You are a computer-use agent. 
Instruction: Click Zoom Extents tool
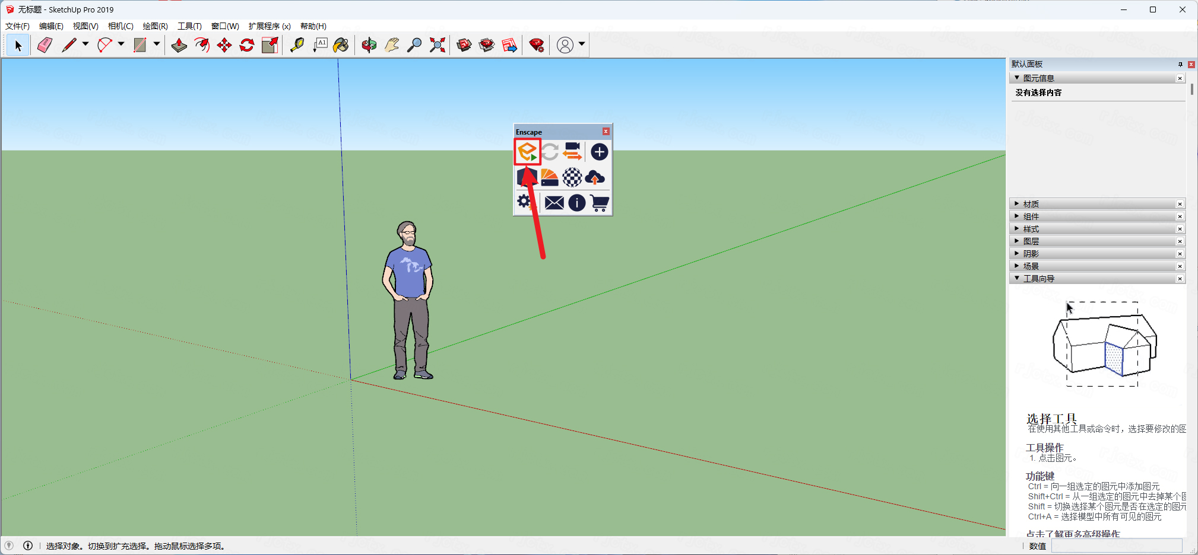click(x=438, y=45)
